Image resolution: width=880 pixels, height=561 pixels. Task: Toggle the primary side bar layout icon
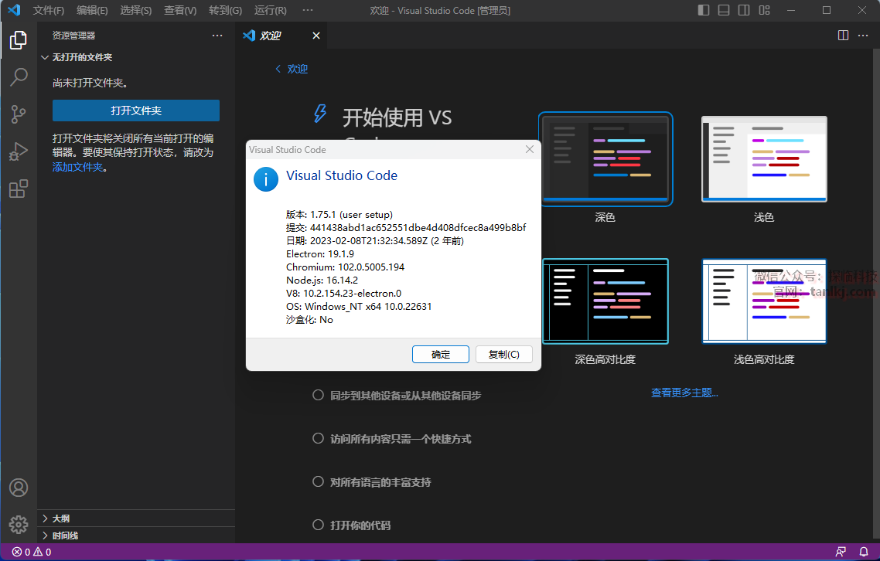(x=703, y=11)
